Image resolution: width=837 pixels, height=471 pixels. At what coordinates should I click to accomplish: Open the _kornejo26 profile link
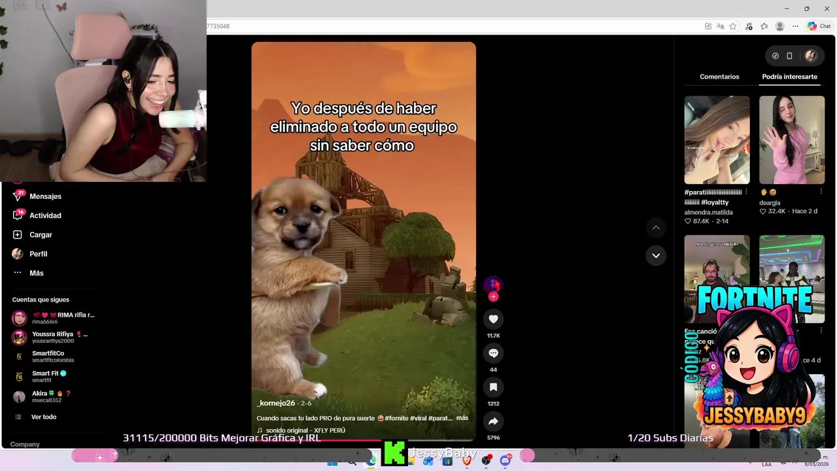point(276,404)
